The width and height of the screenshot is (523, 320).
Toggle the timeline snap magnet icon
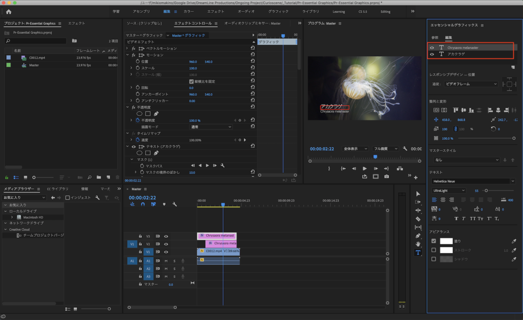143,204
